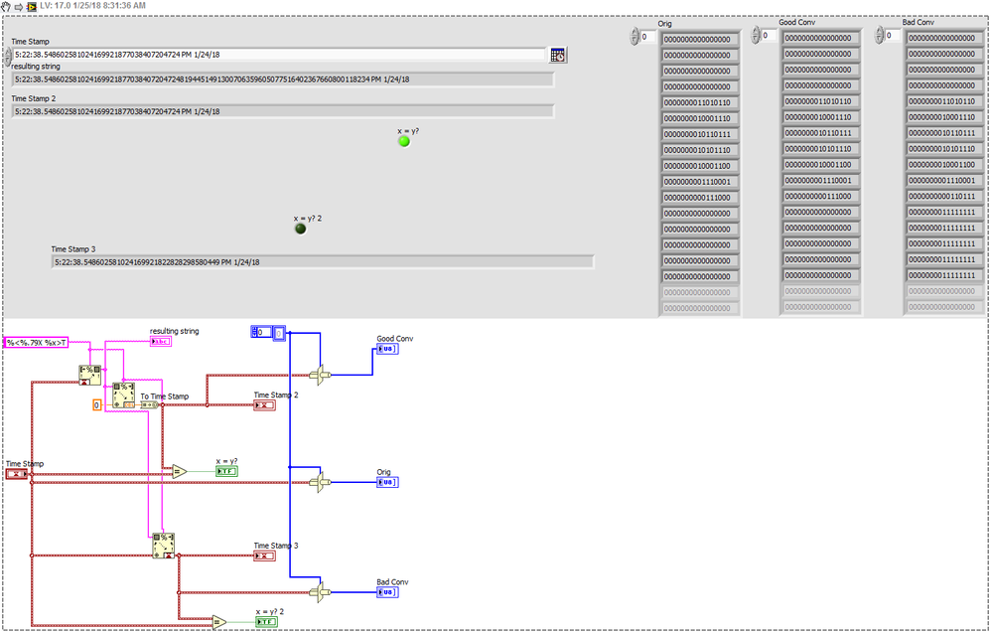
Task: Click the hand cursor icon in header
Action: click(6, 6)
